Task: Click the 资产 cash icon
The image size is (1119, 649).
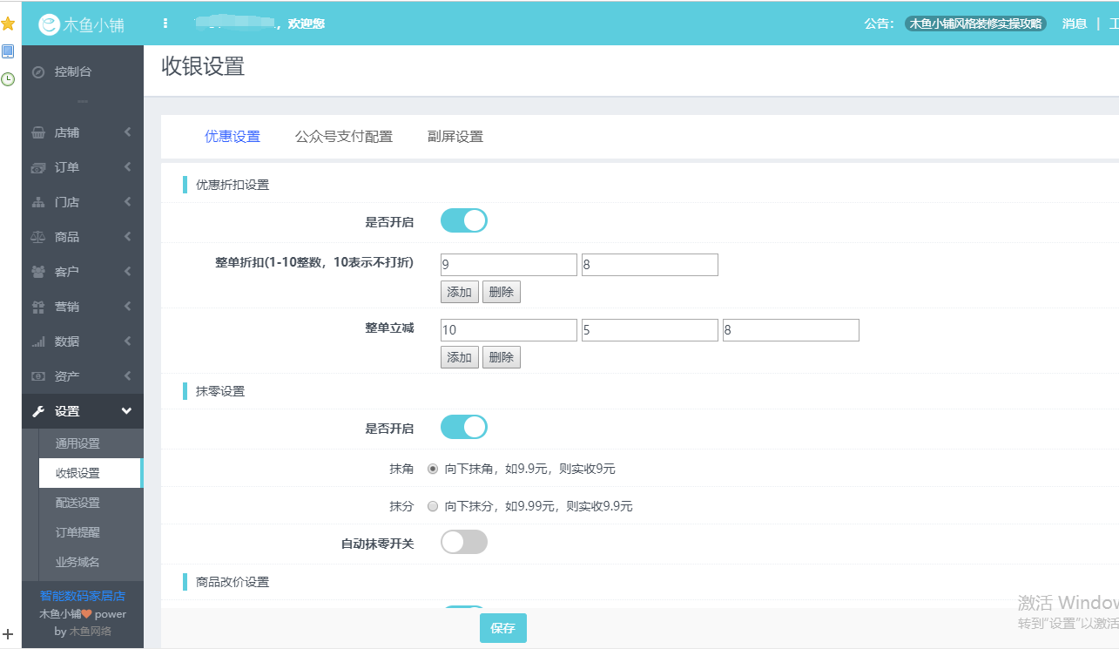Action: 38,376
